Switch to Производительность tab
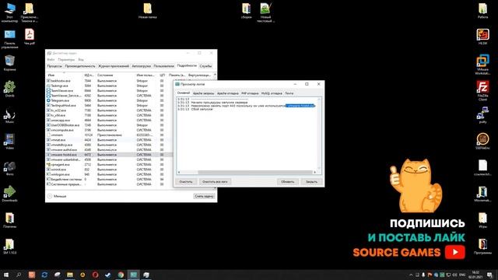 pyautogui.click(x=80, y=66)
